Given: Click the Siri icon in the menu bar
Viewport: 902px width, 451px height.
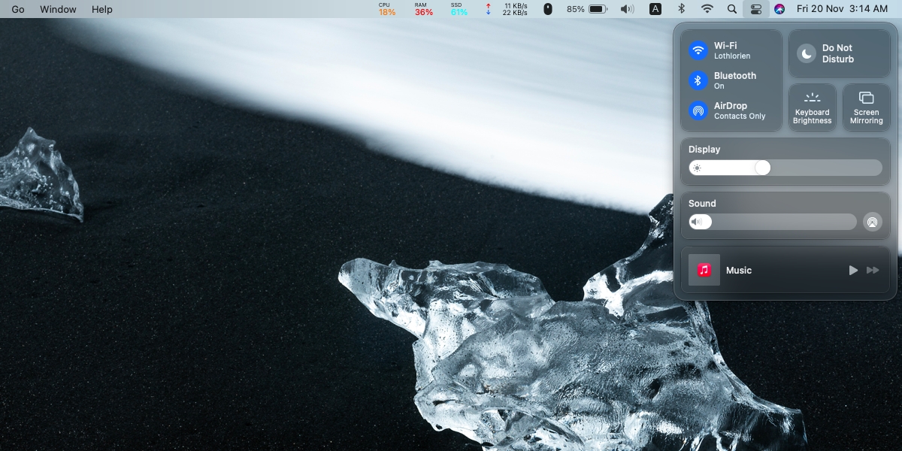Looking at the screenshot, I should pos(778,9).
